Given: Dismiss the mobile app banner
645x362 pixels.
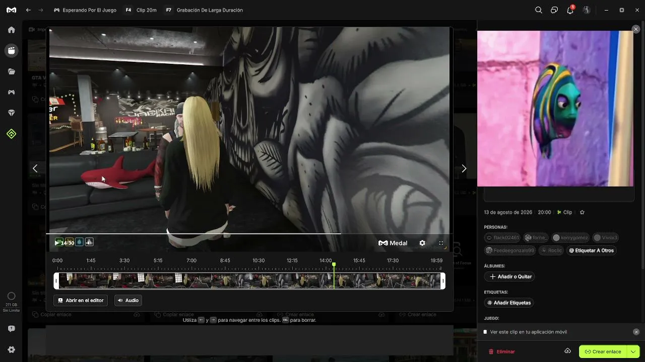Looking at the screenshot, I should 636,332.
